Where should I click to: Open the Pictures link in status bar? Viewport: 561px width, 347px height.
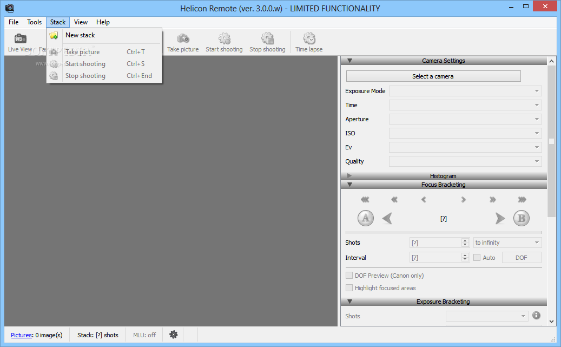pyautogui.click(x=22, y=335)
